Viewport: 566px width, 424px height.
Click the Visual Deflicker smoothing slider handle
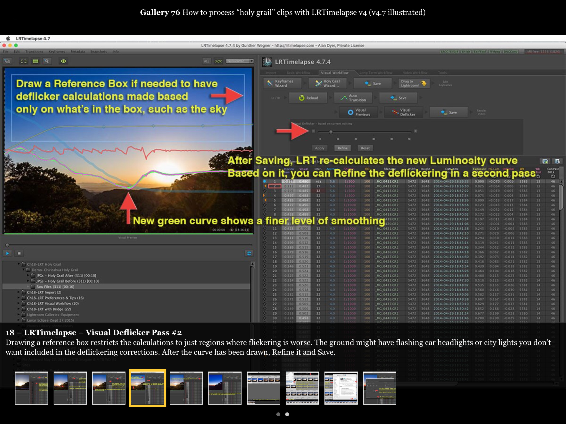click(331, 132)
